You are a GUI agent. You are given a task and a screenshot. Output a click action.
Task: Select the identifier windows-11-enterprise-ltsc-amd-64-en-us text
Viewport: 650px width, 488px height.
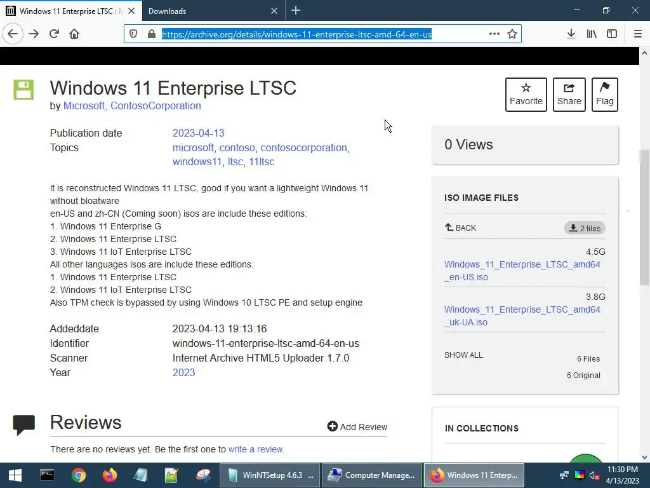(266, 344)
